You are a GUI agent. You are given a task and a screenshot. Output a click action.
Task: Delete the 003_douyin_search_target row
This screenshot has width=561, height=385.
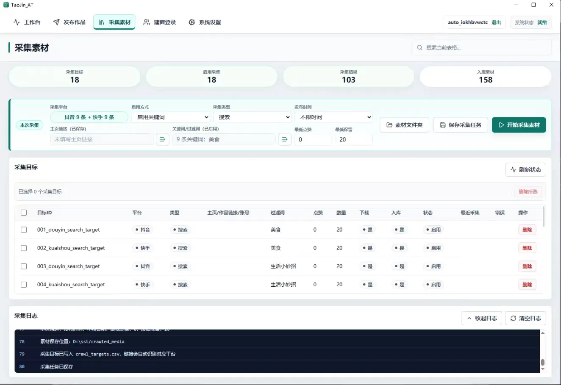pos(527,266)
